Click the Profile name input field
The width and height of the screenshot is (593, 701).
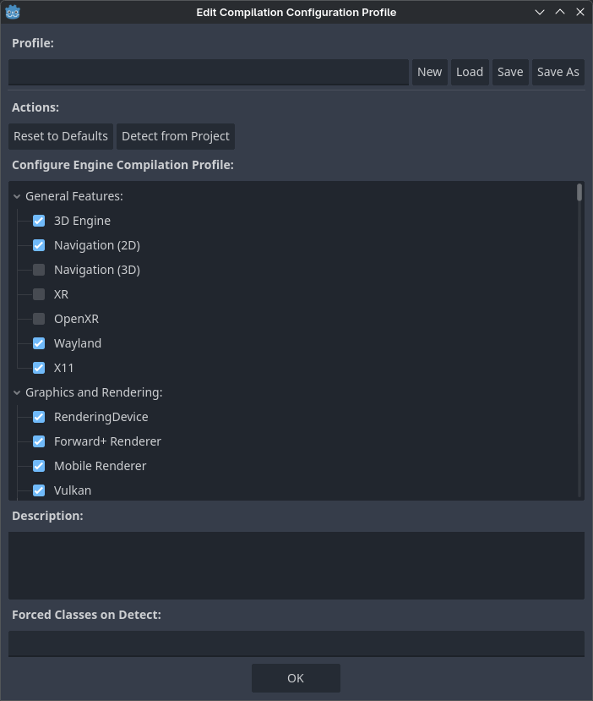pos(207,72)
